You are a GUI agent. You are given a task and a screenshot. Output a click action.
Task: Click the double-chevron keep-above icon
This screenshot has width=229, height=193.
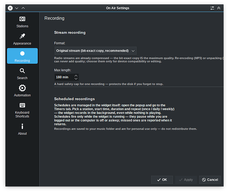pyautogui.click(x=219, y=8)
